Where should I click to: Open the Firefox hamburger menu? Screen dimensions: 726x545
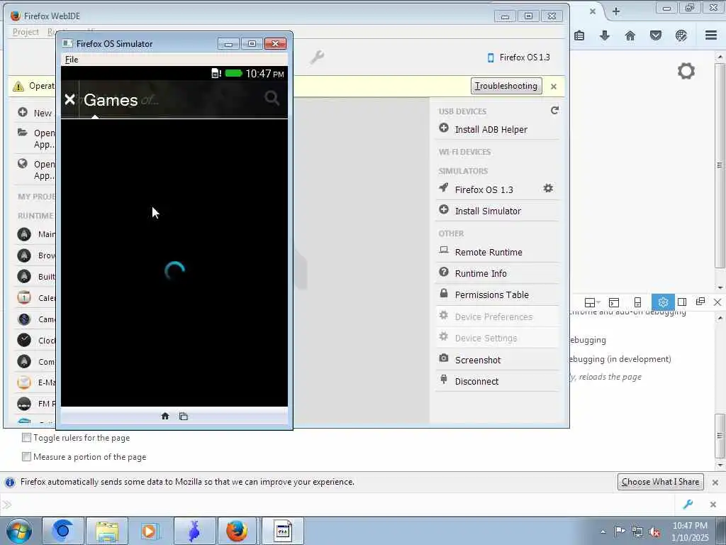click(x=711, y=35)
